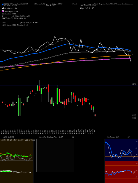Open the MACD histogram panel below ADX
Viewport: 138px width, 183px height.
pos(17,172)
